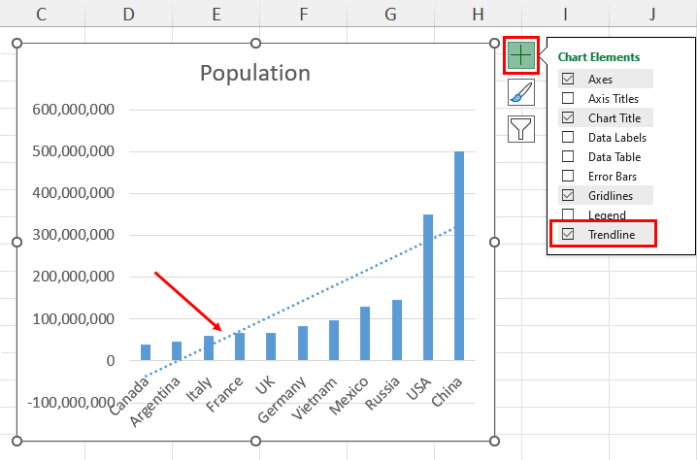The height and width of the screenshot is (460, 697).
Task: Select column D header
Action: (x=128, y=14)
